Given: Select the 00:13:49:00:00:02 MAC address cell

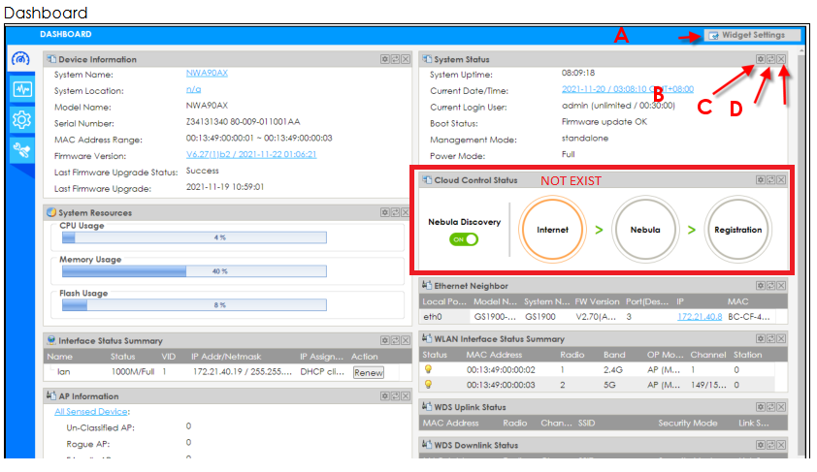Looking at the screenshot, I should point(501,370).
